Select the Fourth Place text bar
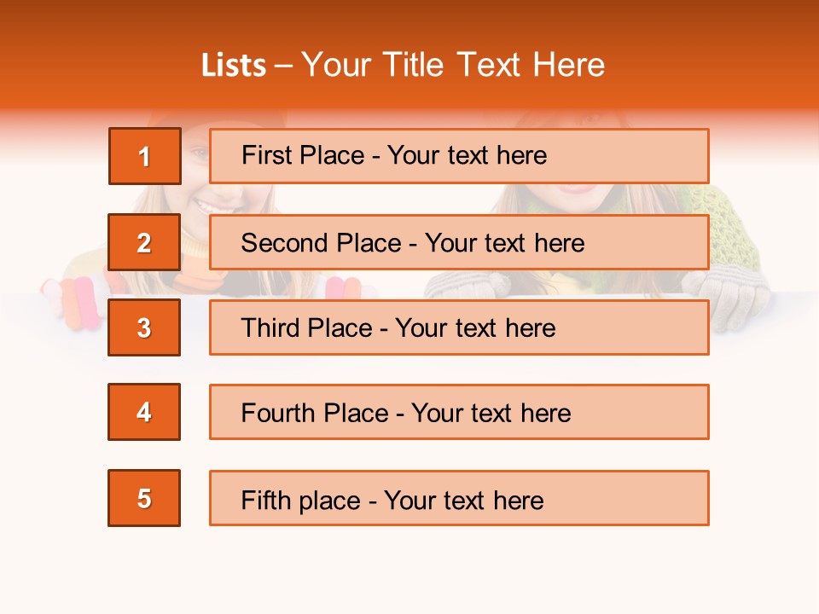The image size is (819, 614). [x=459, y=412]
